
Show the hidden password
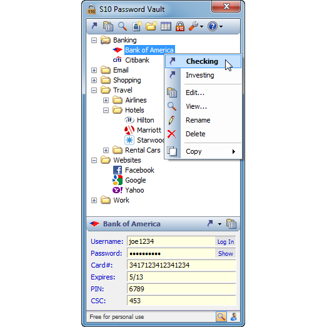click(x=226, y=254)
